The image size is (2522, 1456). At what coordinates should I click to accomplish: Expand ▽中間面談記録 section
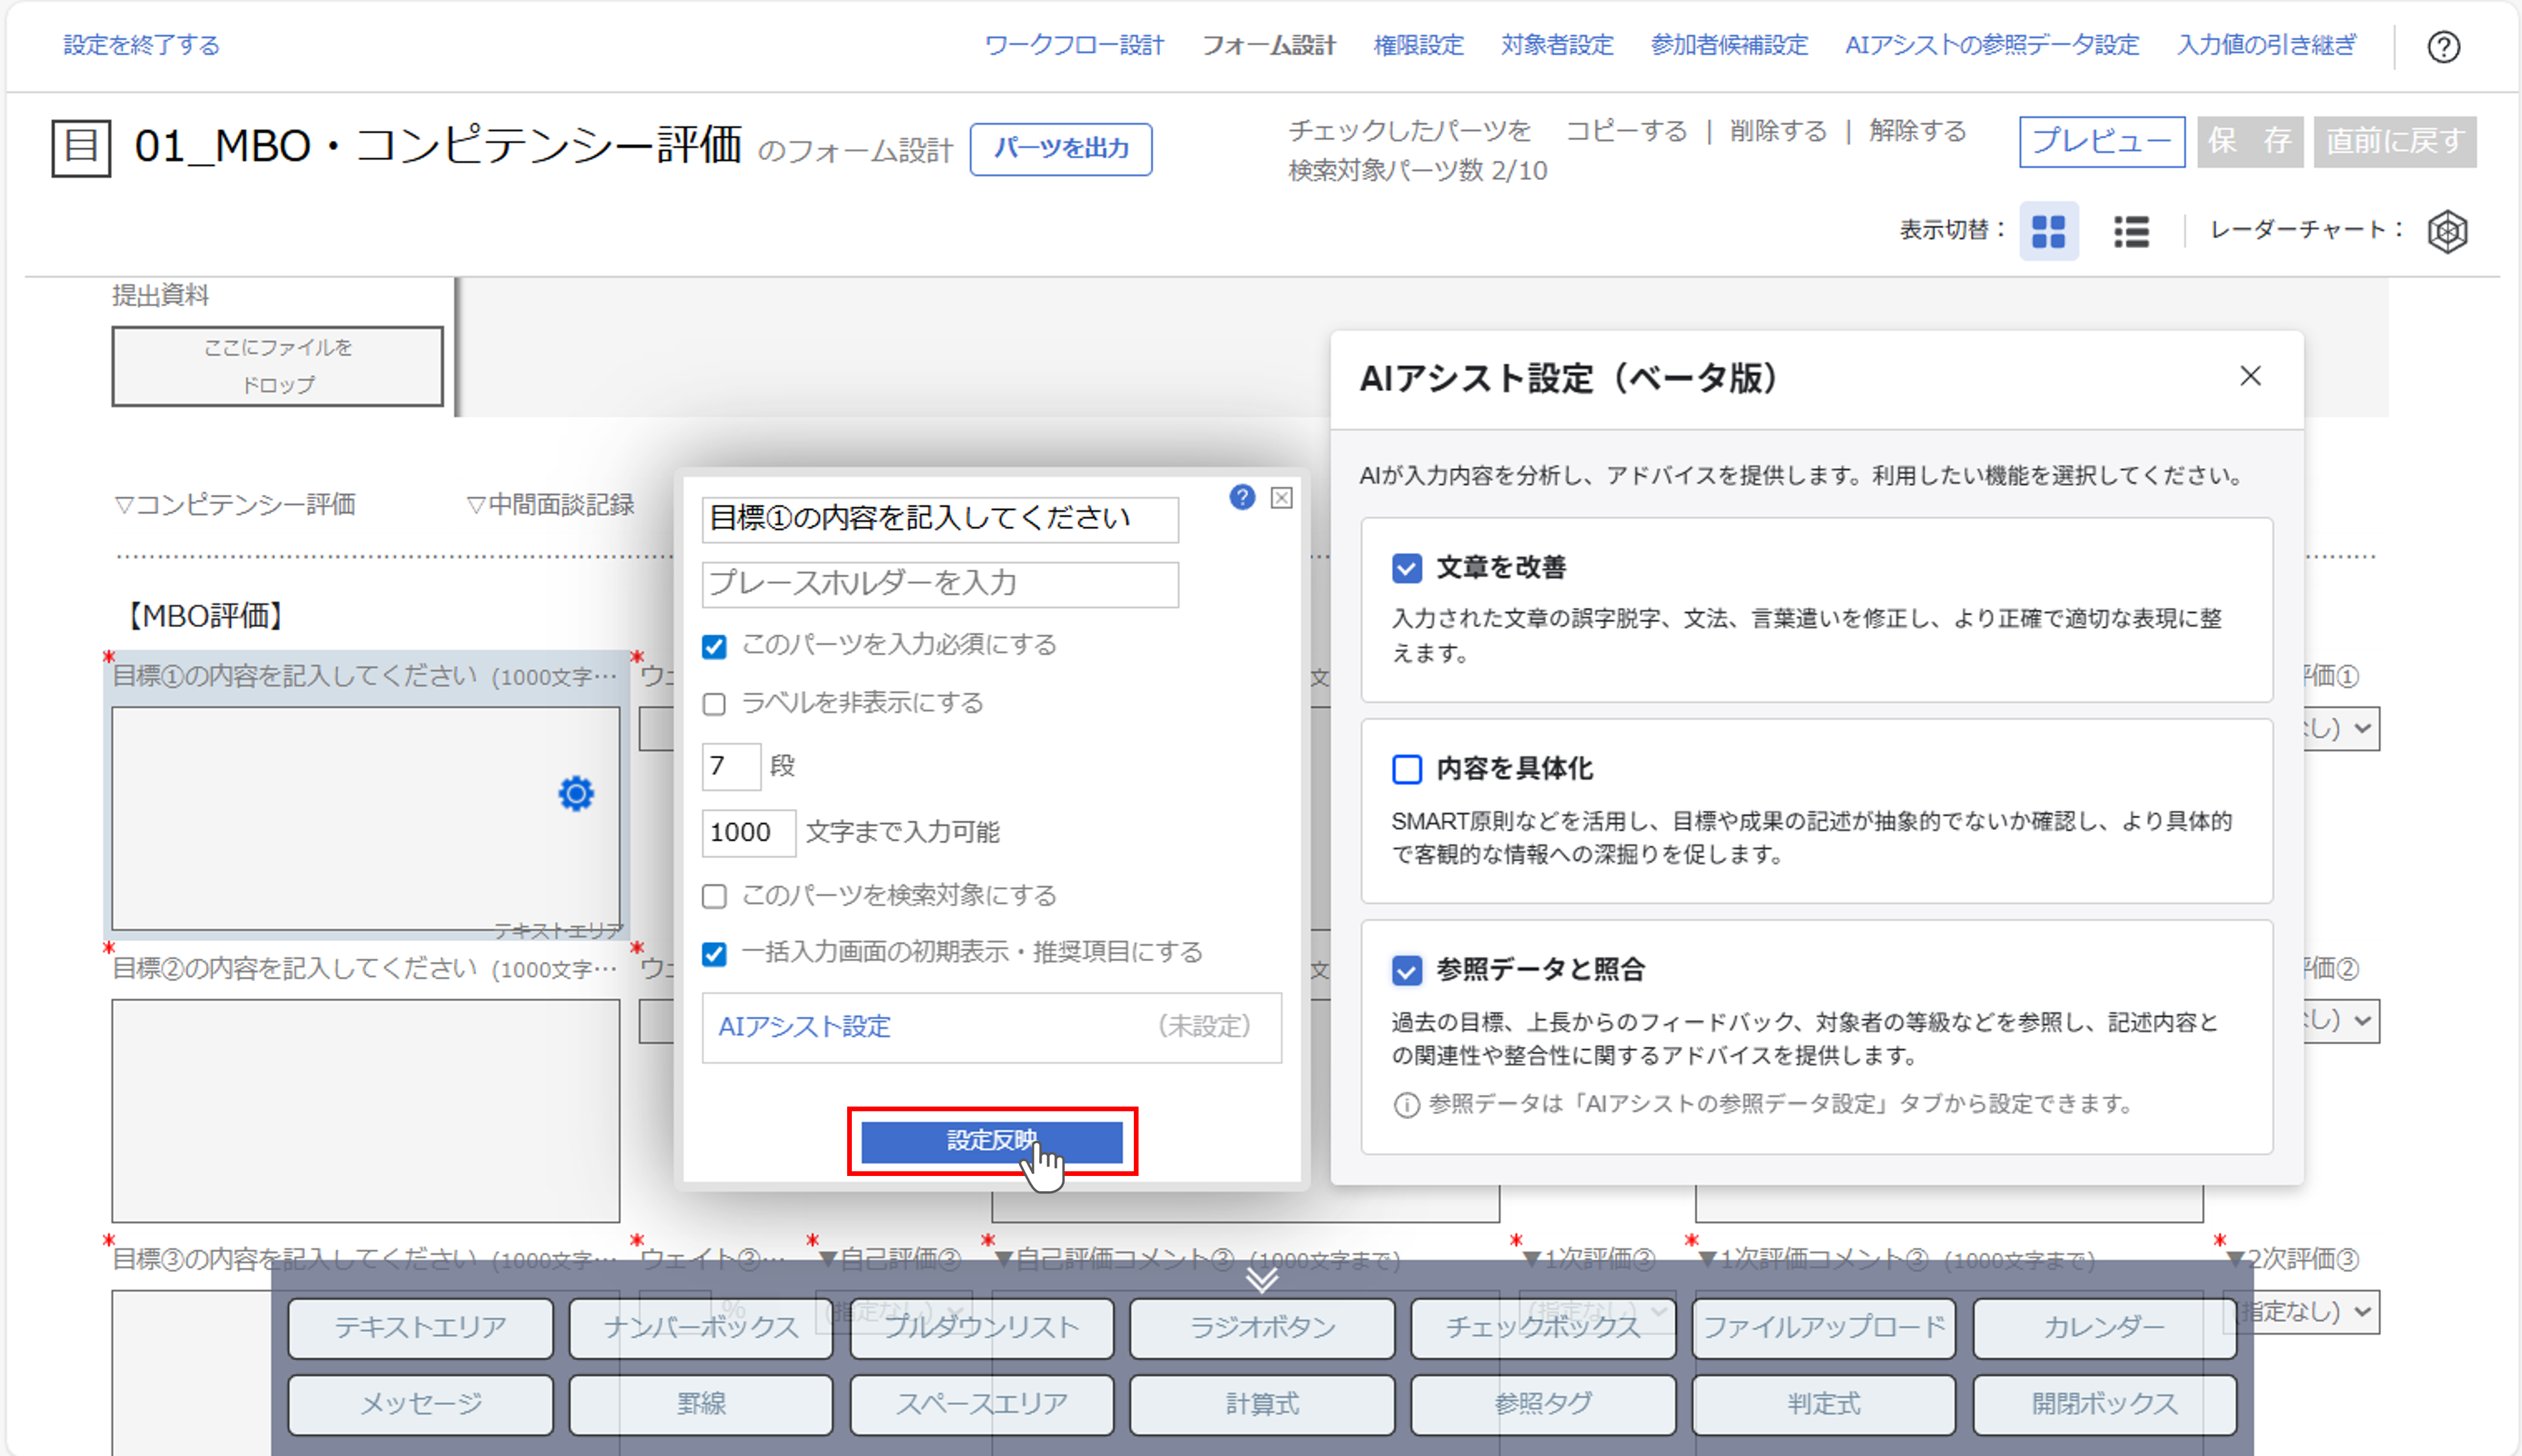click(551, 505)
